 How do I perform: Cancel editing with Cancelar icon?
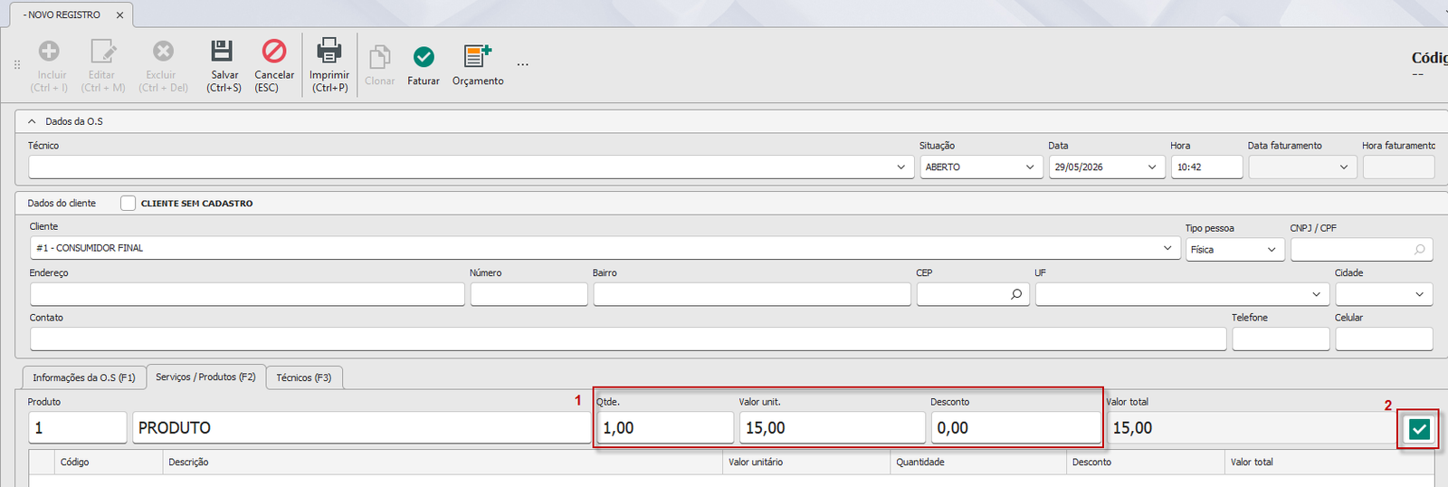tap(273, 51)
